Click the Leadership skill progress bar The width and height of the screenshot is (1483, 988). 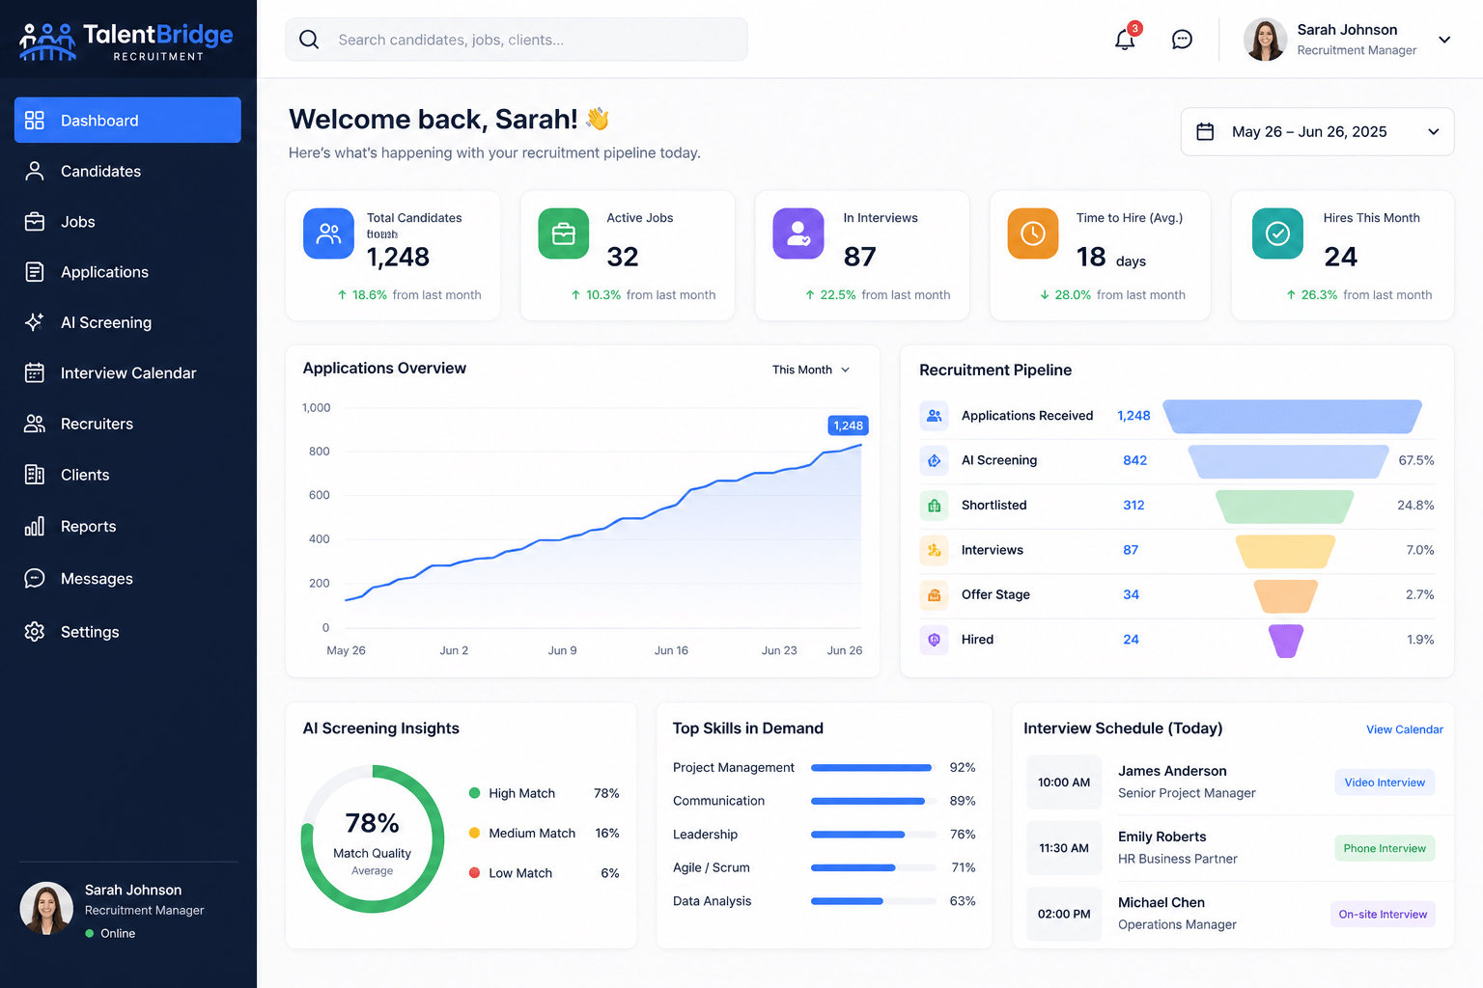pos(874,835)
